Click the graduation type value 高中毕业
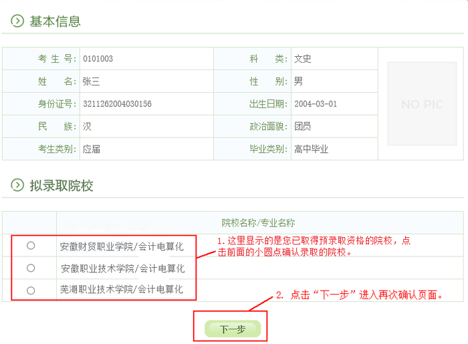Viewport: 468px width, 344px height. point(311,149)
